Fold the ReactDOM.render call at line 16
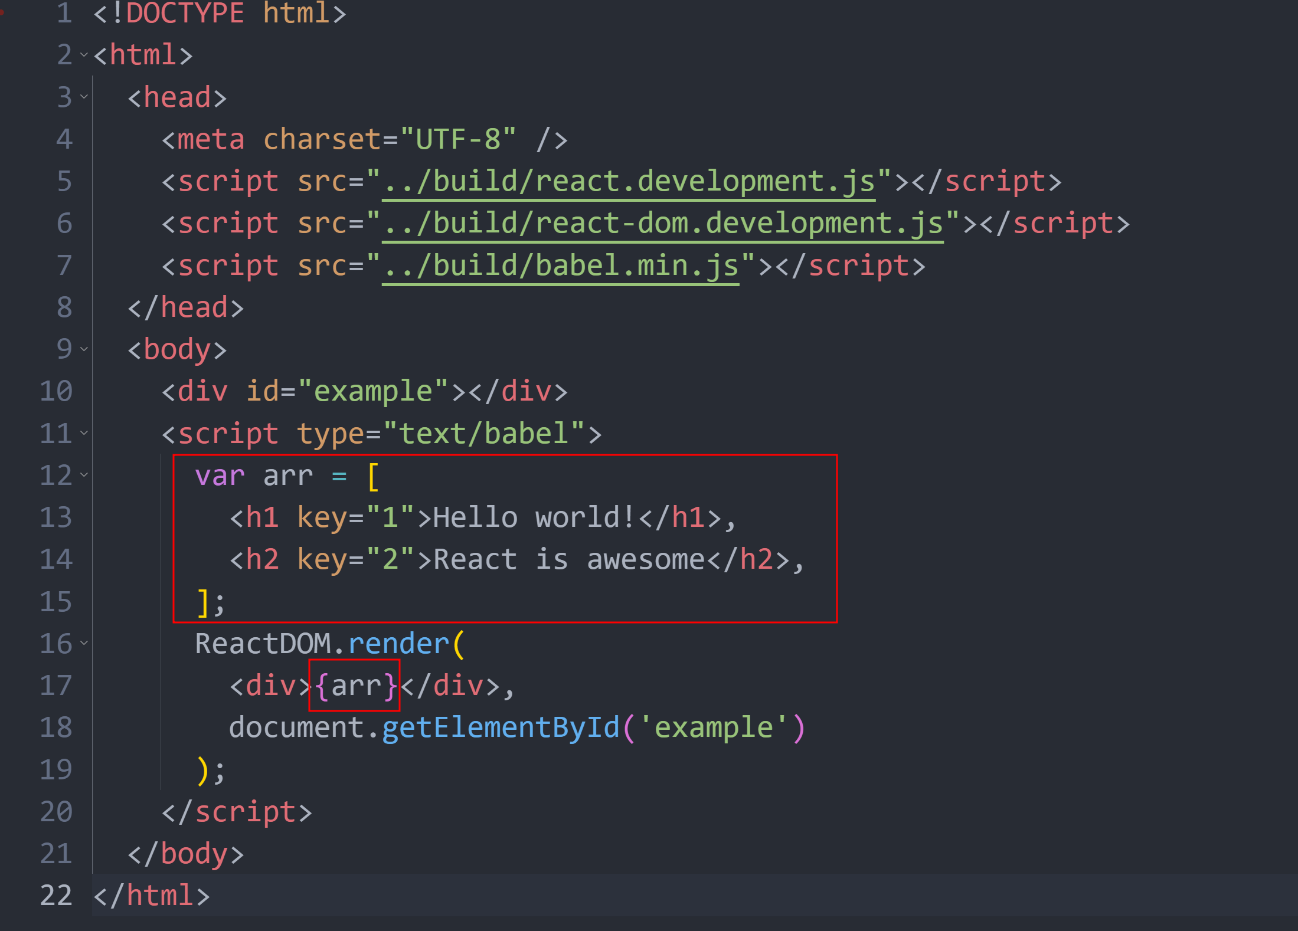This screenshot has height=931, width=1298. click(84, 643)
